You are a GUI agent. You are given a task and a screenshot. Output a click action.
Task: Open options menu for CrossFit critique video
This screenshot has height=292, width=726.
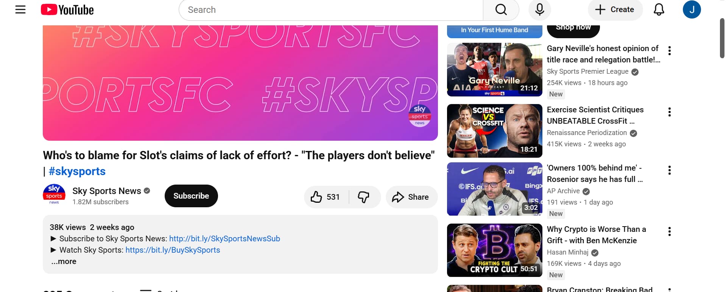point(669,112)
